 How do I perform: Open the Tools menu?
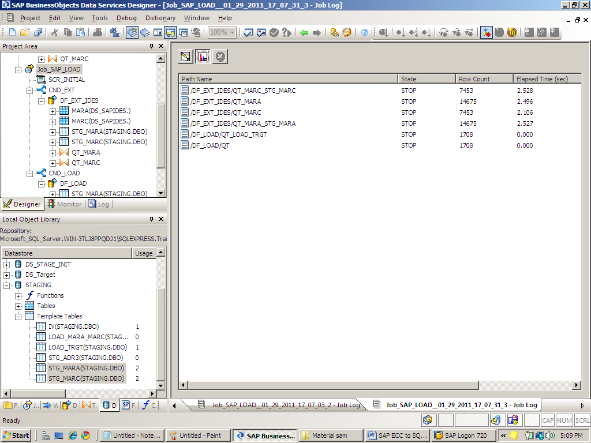[100, 18]
